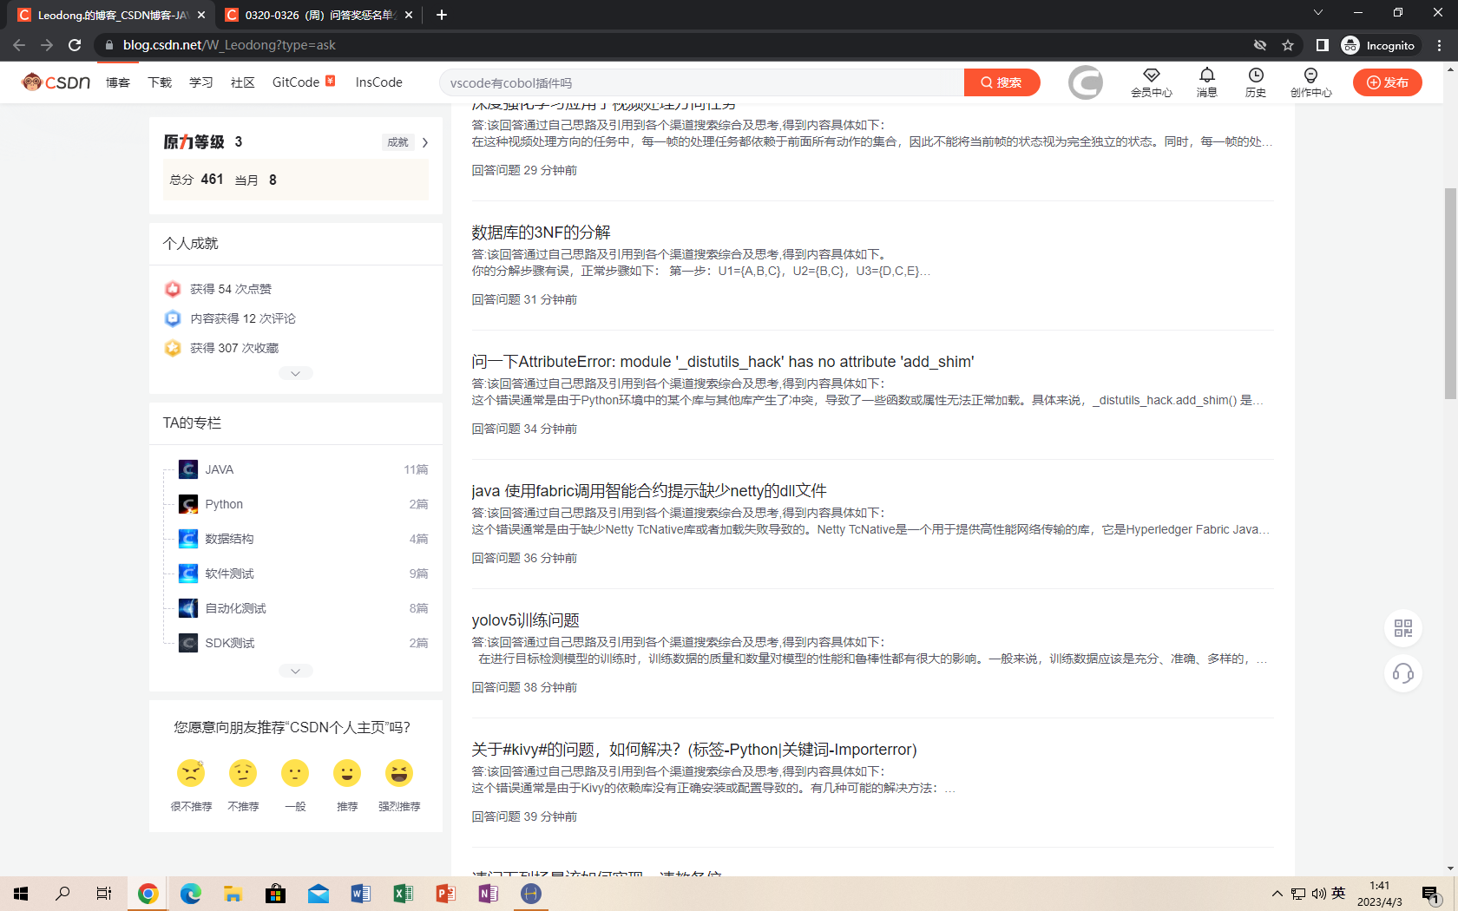This screenshot has width=1458, height=911.
Task: Focus the CSDN search input field
Action: (x=701, y=82)
